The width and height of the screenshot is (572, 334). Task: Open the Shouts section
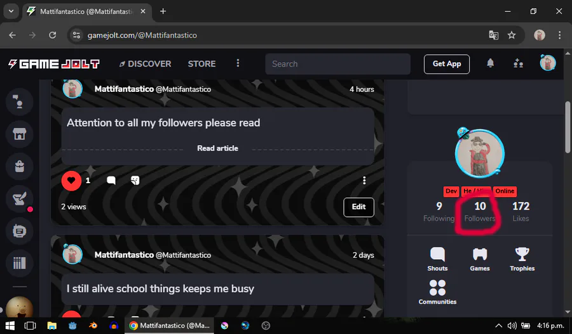[x=437, y=259]
